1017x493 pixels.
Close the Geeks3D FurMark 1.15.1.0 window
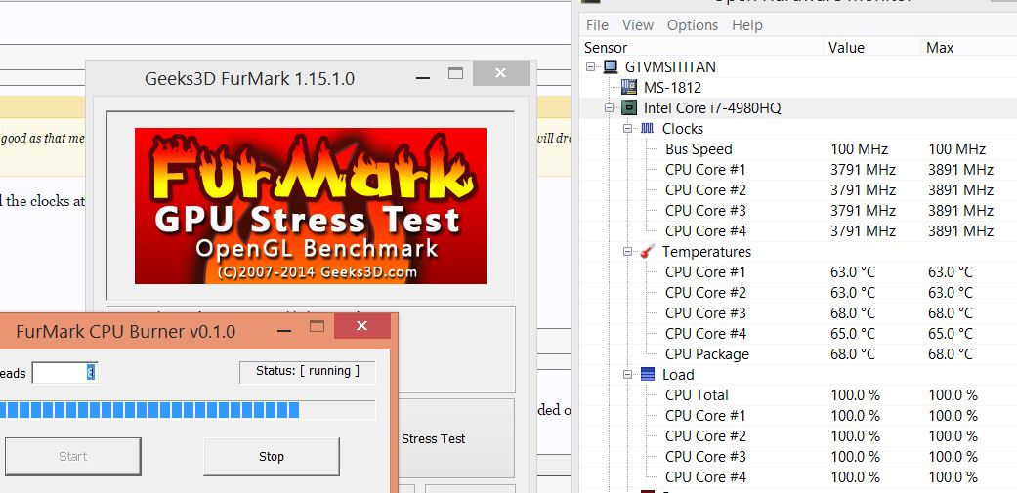click(500, 73)
